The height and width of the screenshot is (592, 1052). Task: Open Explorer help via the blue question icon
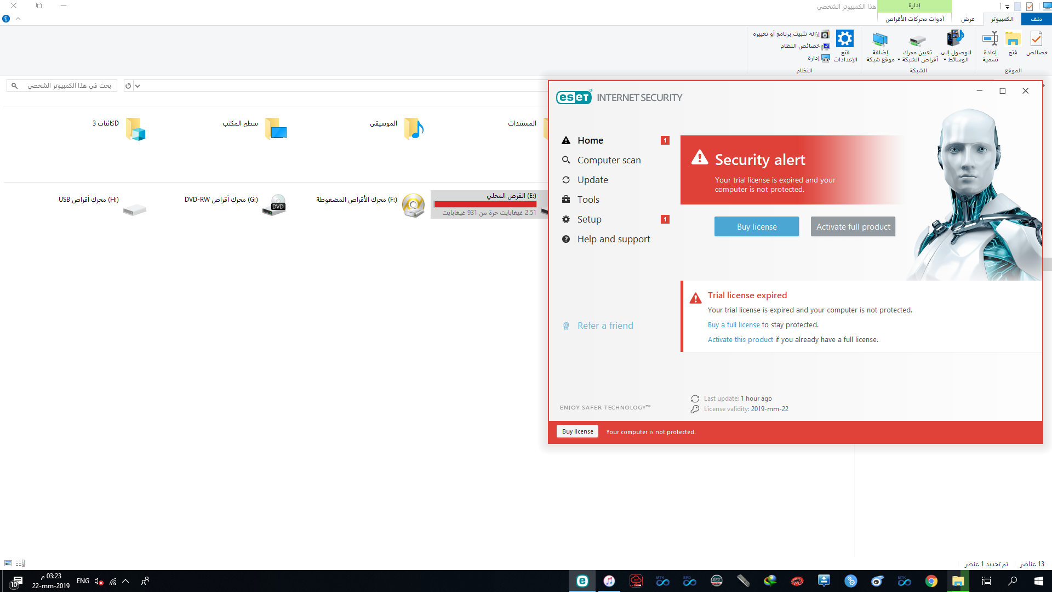(6, 19)
